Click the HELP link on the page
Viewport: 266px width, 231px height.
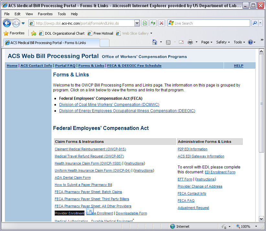click(x=238, y=65)
